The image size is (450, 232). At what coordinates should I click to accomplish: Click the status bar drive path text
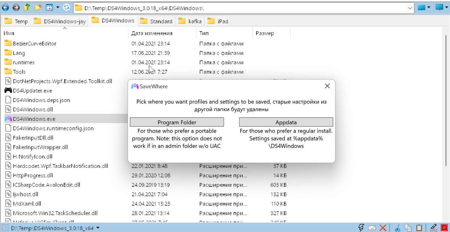[52, 228]
